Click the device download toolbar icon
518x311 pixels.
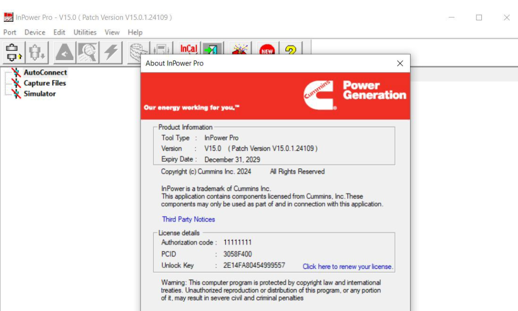34,49
